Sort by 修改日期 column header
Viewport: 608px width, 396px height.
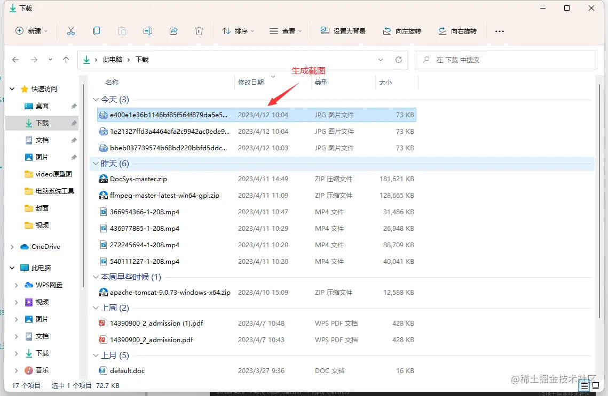coord(251,82)
